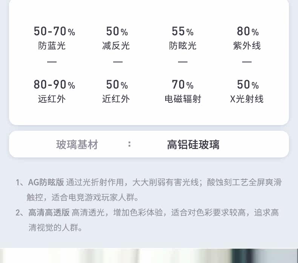Tap the 80-90% far infrared value
Screen dimensions: 298x263
pyautogui.click(x=54, y=85)
